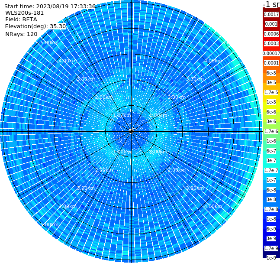This screenshot has height=263, width=280.
Task: Click the Start time 2023/08/19 17:33:36 text
Action: [50, 6]
